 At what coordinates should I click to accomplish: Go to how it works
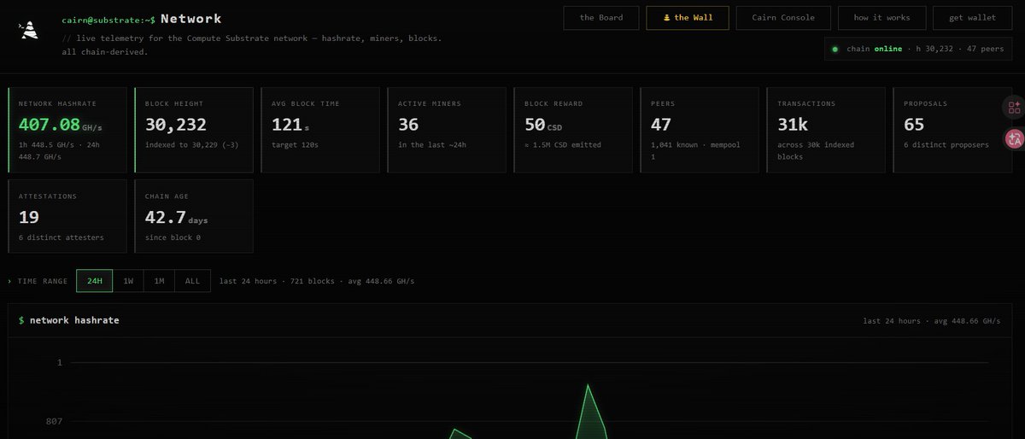pos(882,18)
